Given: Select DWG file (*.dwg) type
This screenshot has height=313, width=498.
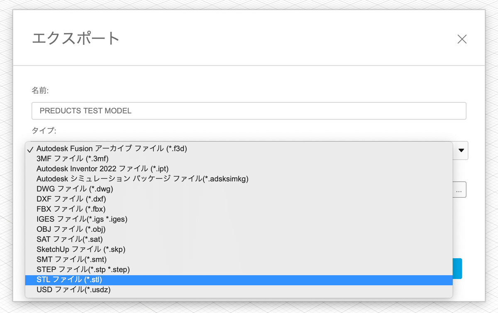Looking at the screenshot, I should pyautogui.click(x=239, y=189).
